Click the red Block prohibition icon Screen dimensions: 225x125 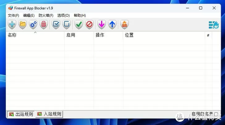(x=89, y=24)
